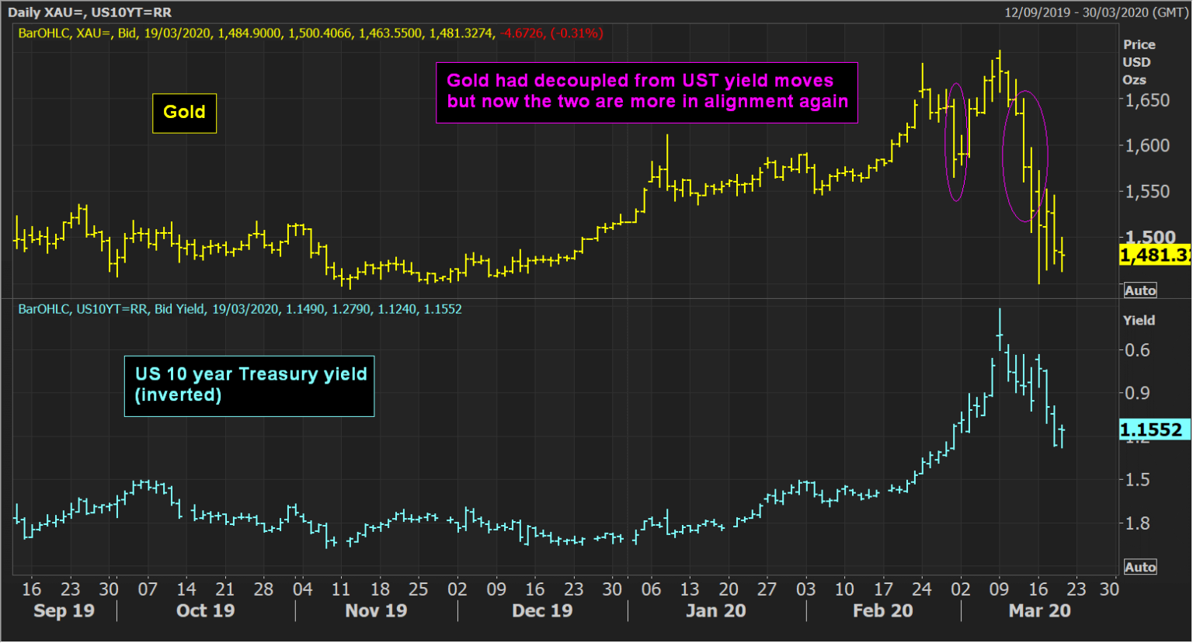This screenshot has width=1193, height=643.
Task: Click the Daily XAU=, US10YT=RR chart title
Action: (89, 12)
